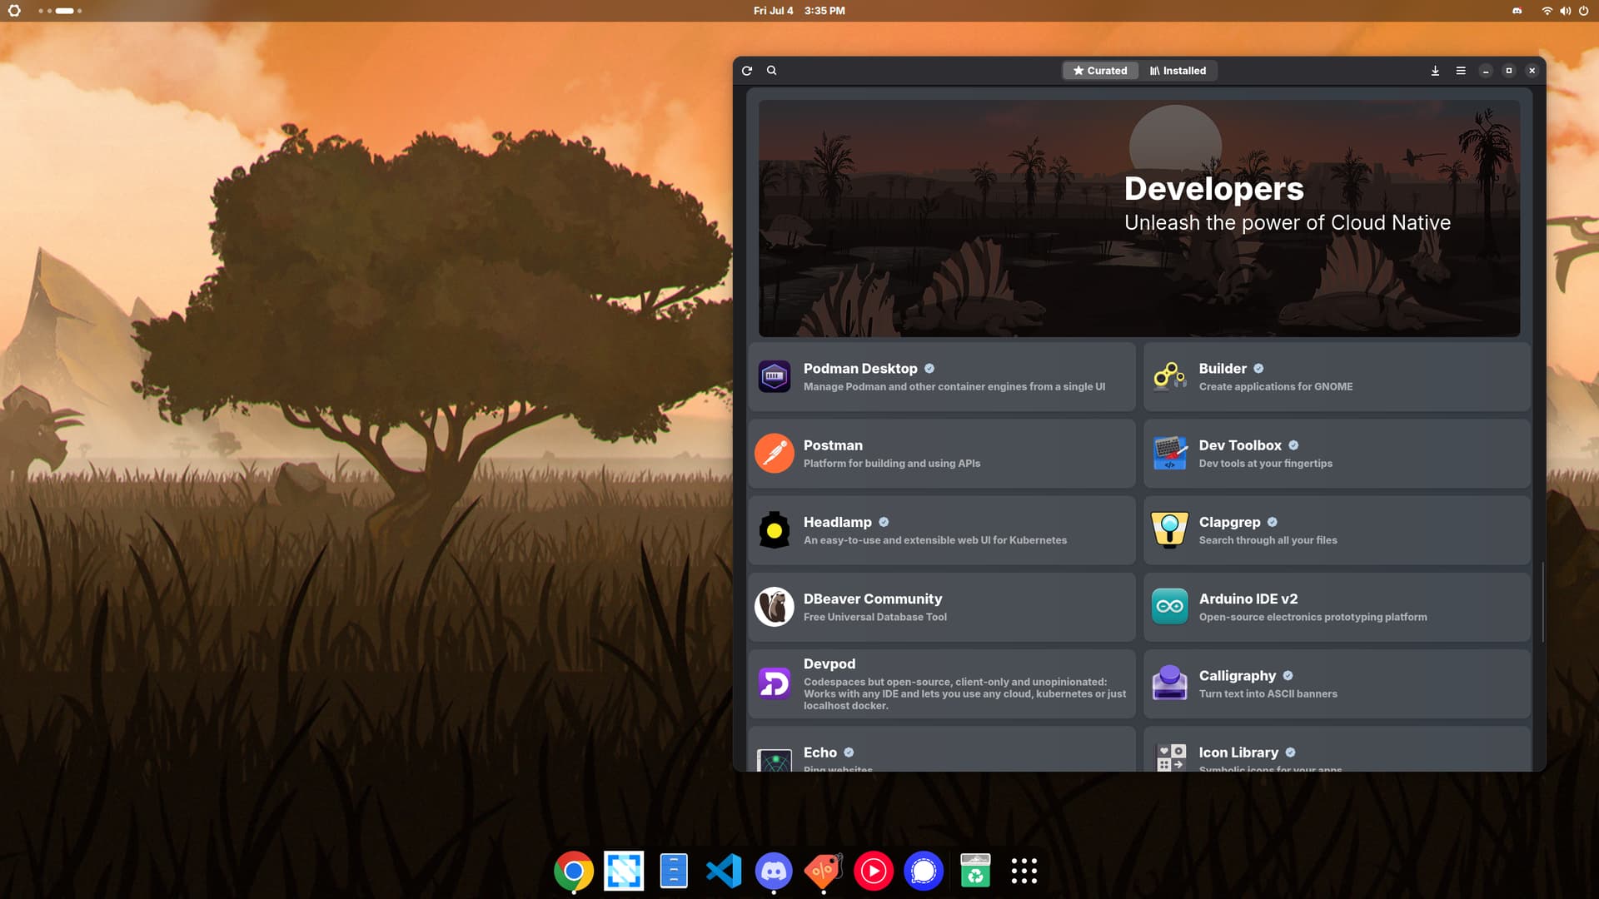
Task: Open the hamburger menu in header bar
Action: pos(1461,71)
